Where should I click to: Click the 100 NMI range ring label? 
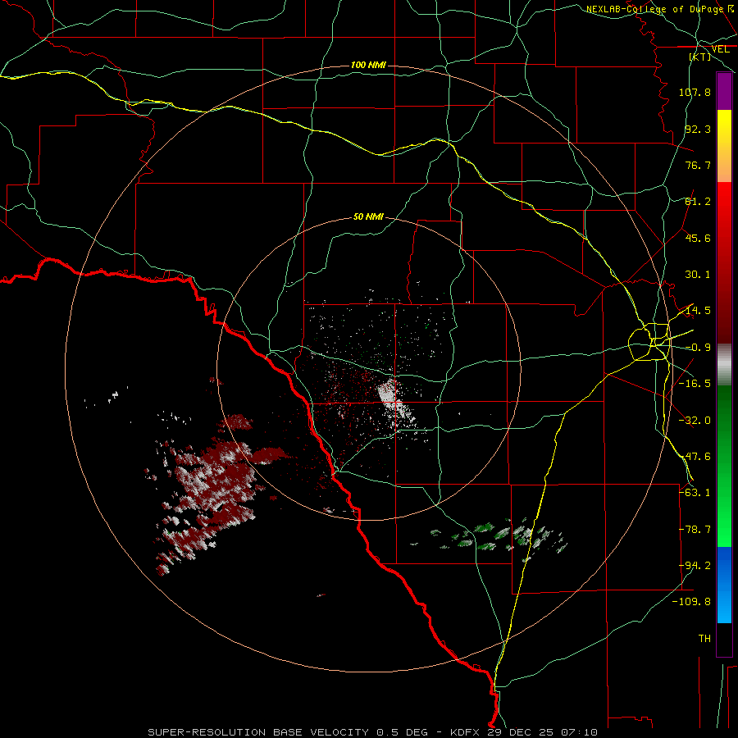coord(368,65)
